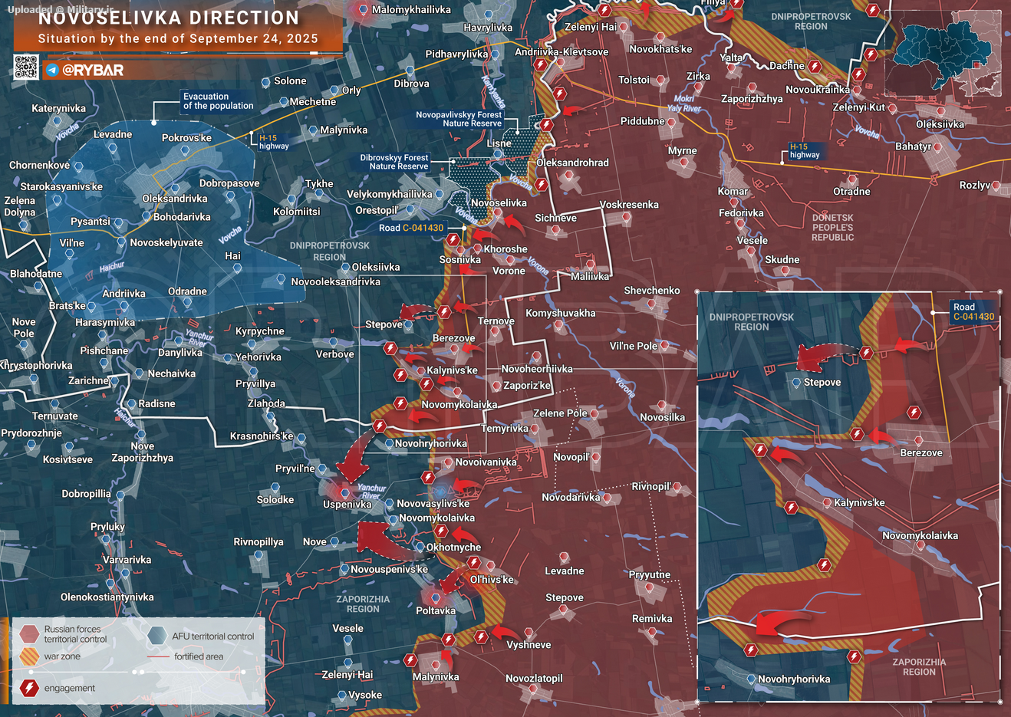Viewport: 1011px width, 717px height.
Task: Click the engagement icon in the legend
Action: (29, 688)
